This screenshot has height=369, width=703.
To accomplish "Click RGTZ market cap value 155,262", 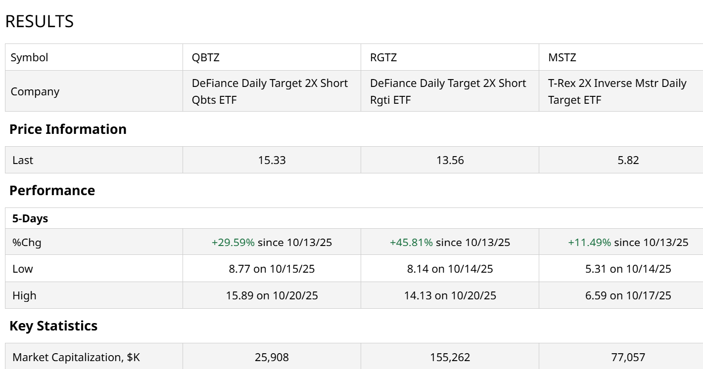I will (x=450, y=357).
